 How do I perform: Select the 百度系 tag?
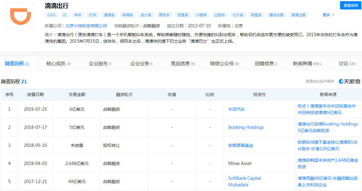pyautogui.click(x=183, y=15)
